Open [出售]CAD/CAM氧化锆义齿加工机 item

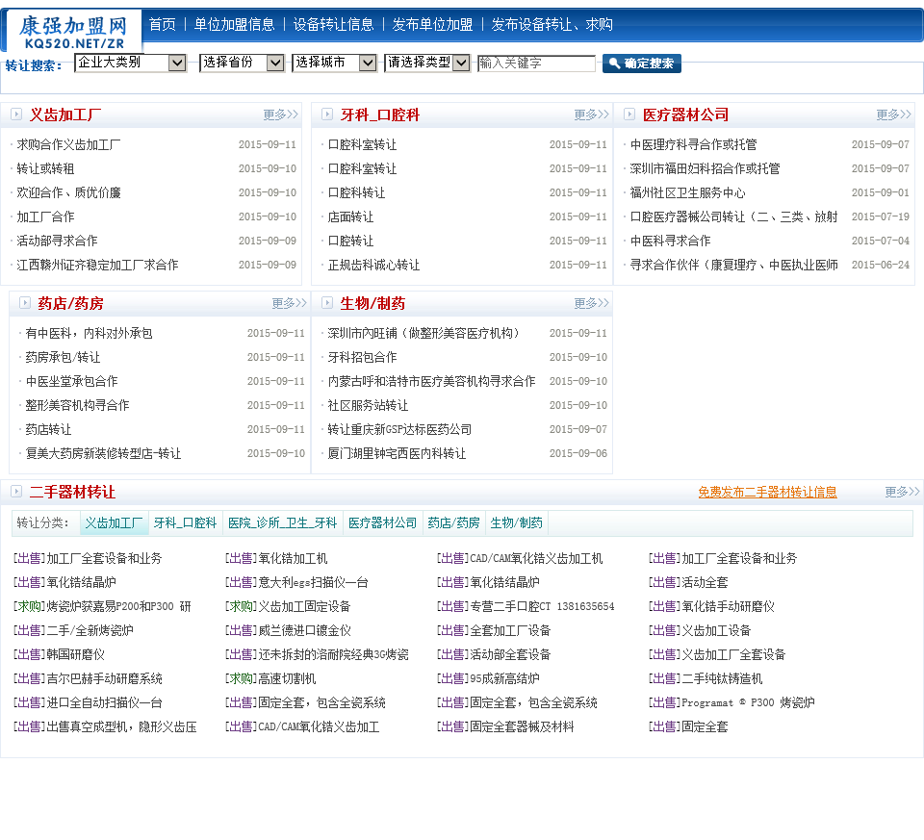520,558
